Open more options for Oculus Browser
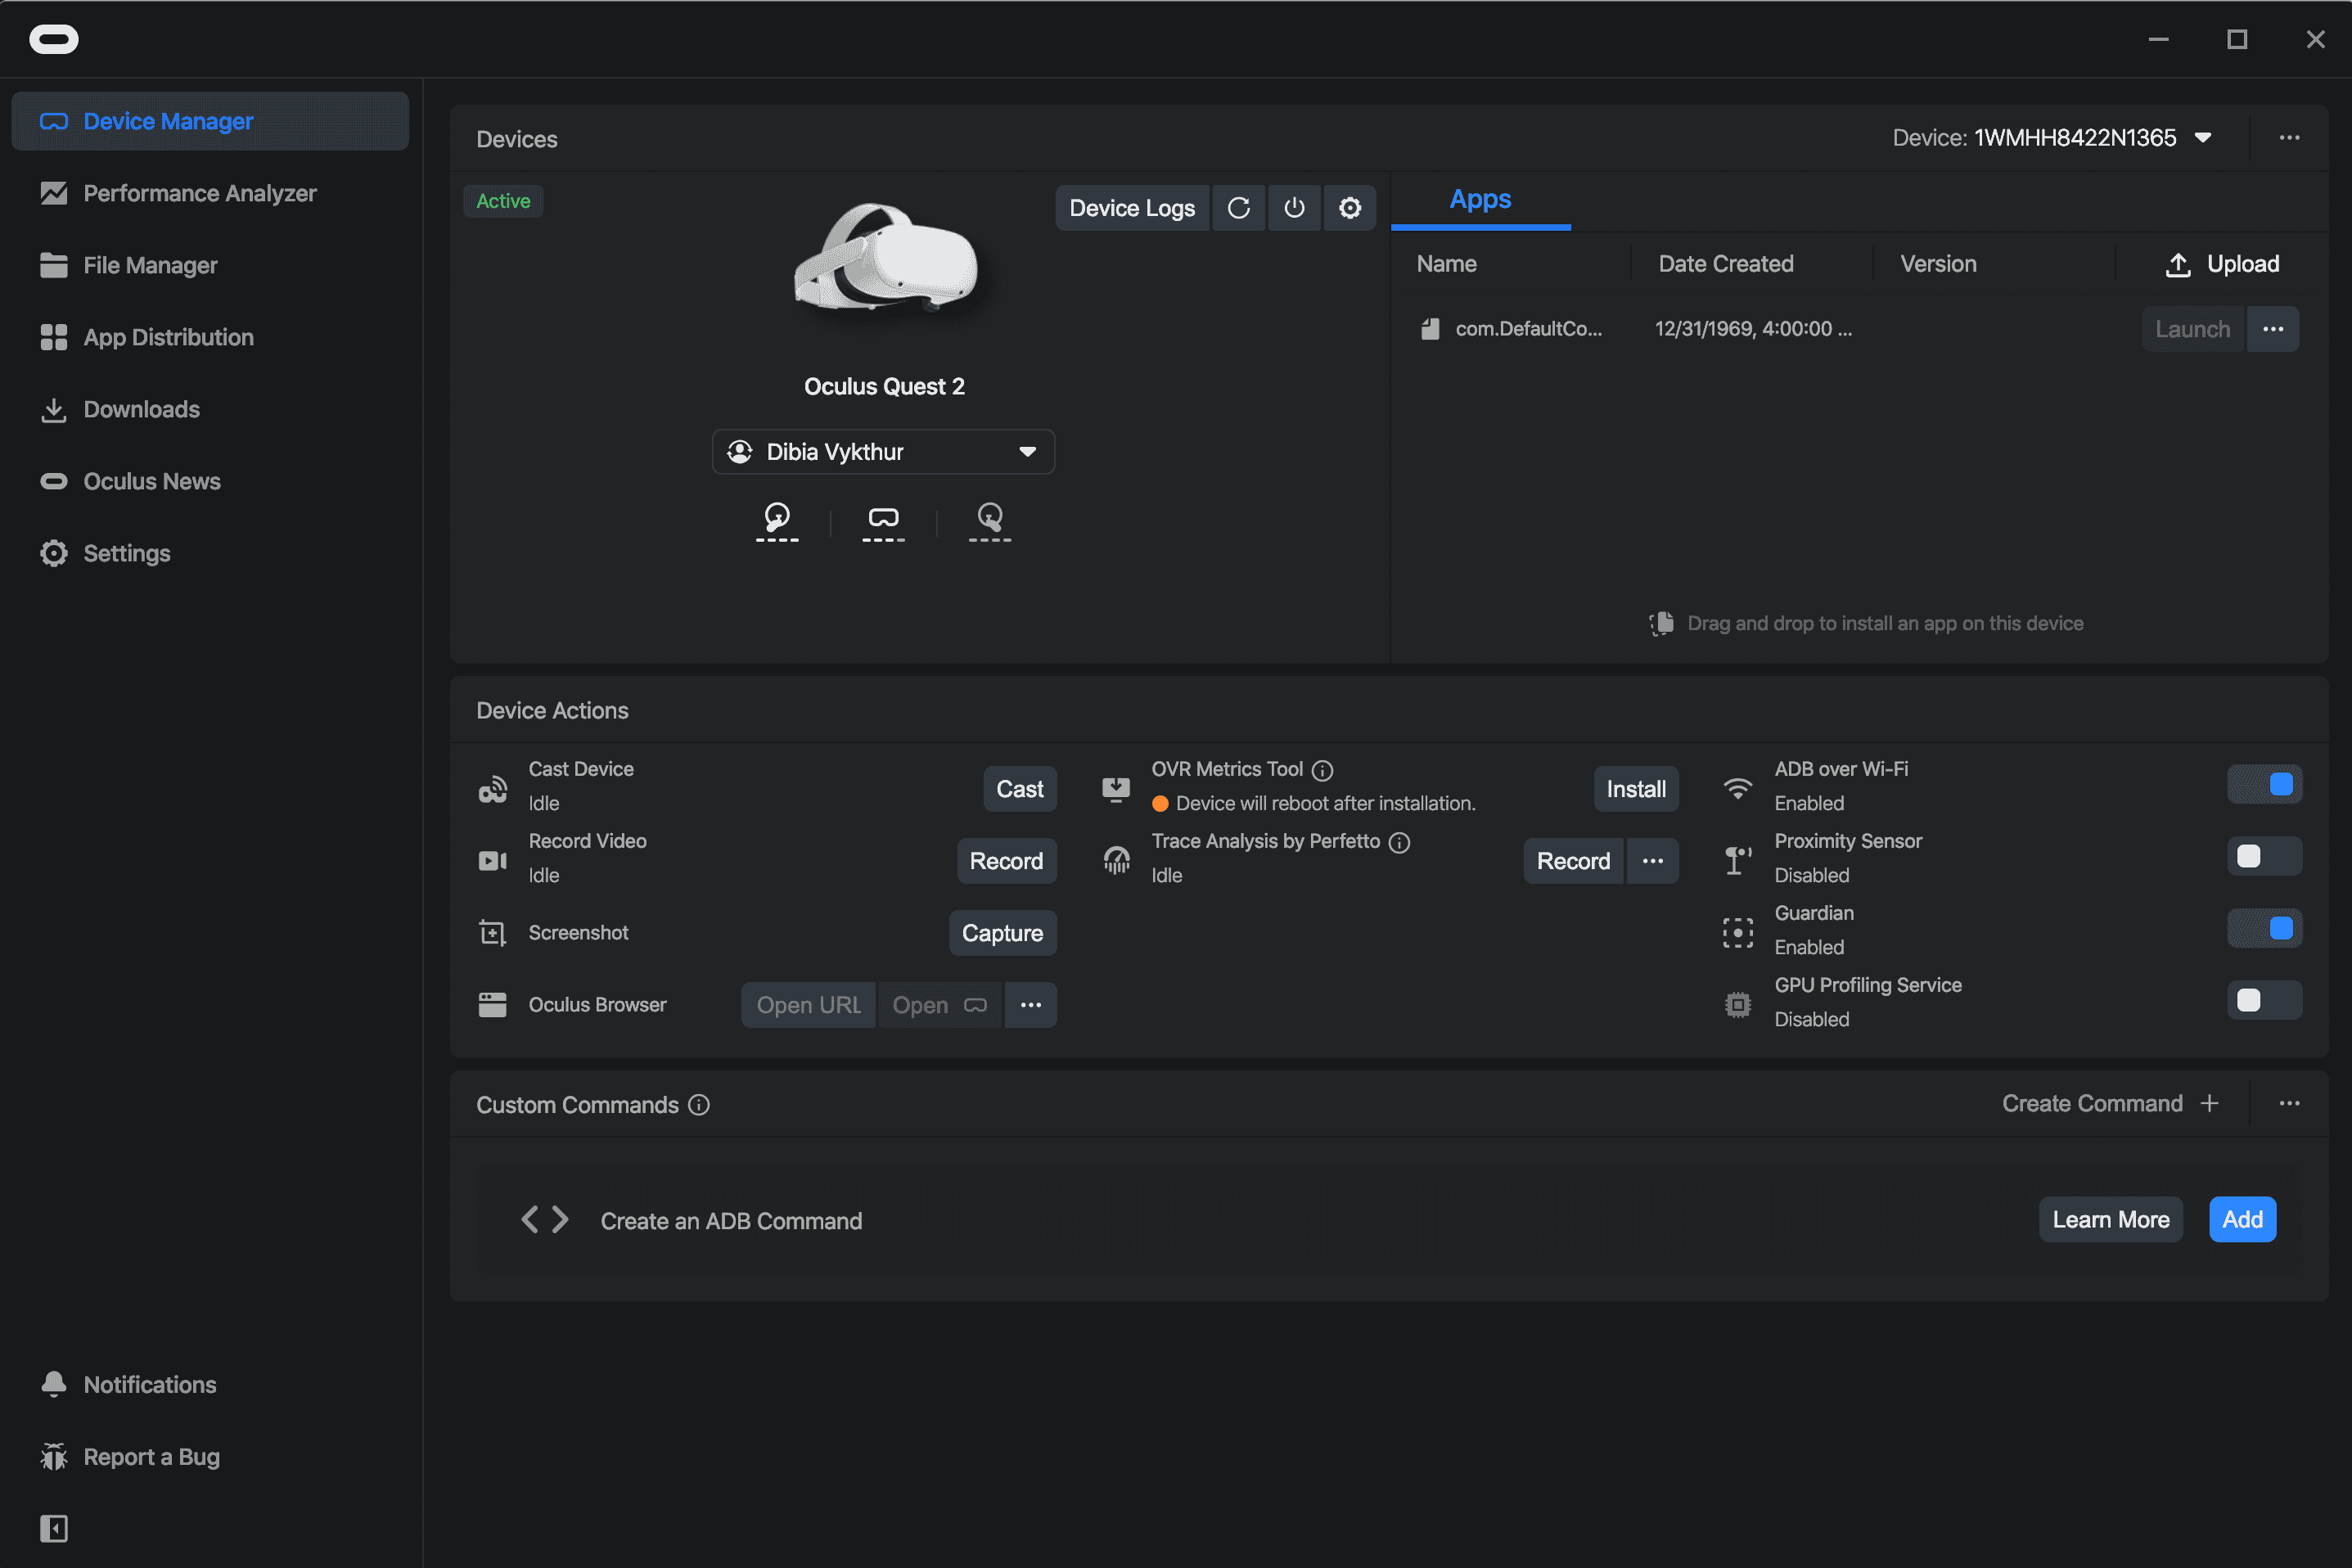Viewport: 2352px width, 1568px height. tap(1031, 1005)
